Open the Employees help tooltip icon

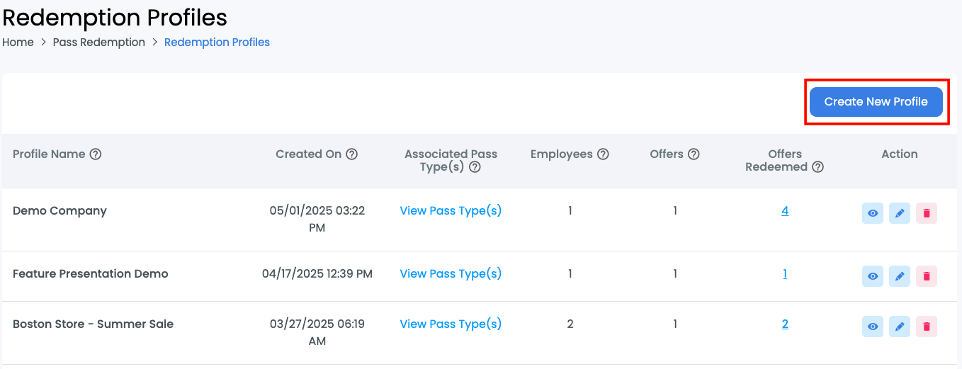[603, 154]
